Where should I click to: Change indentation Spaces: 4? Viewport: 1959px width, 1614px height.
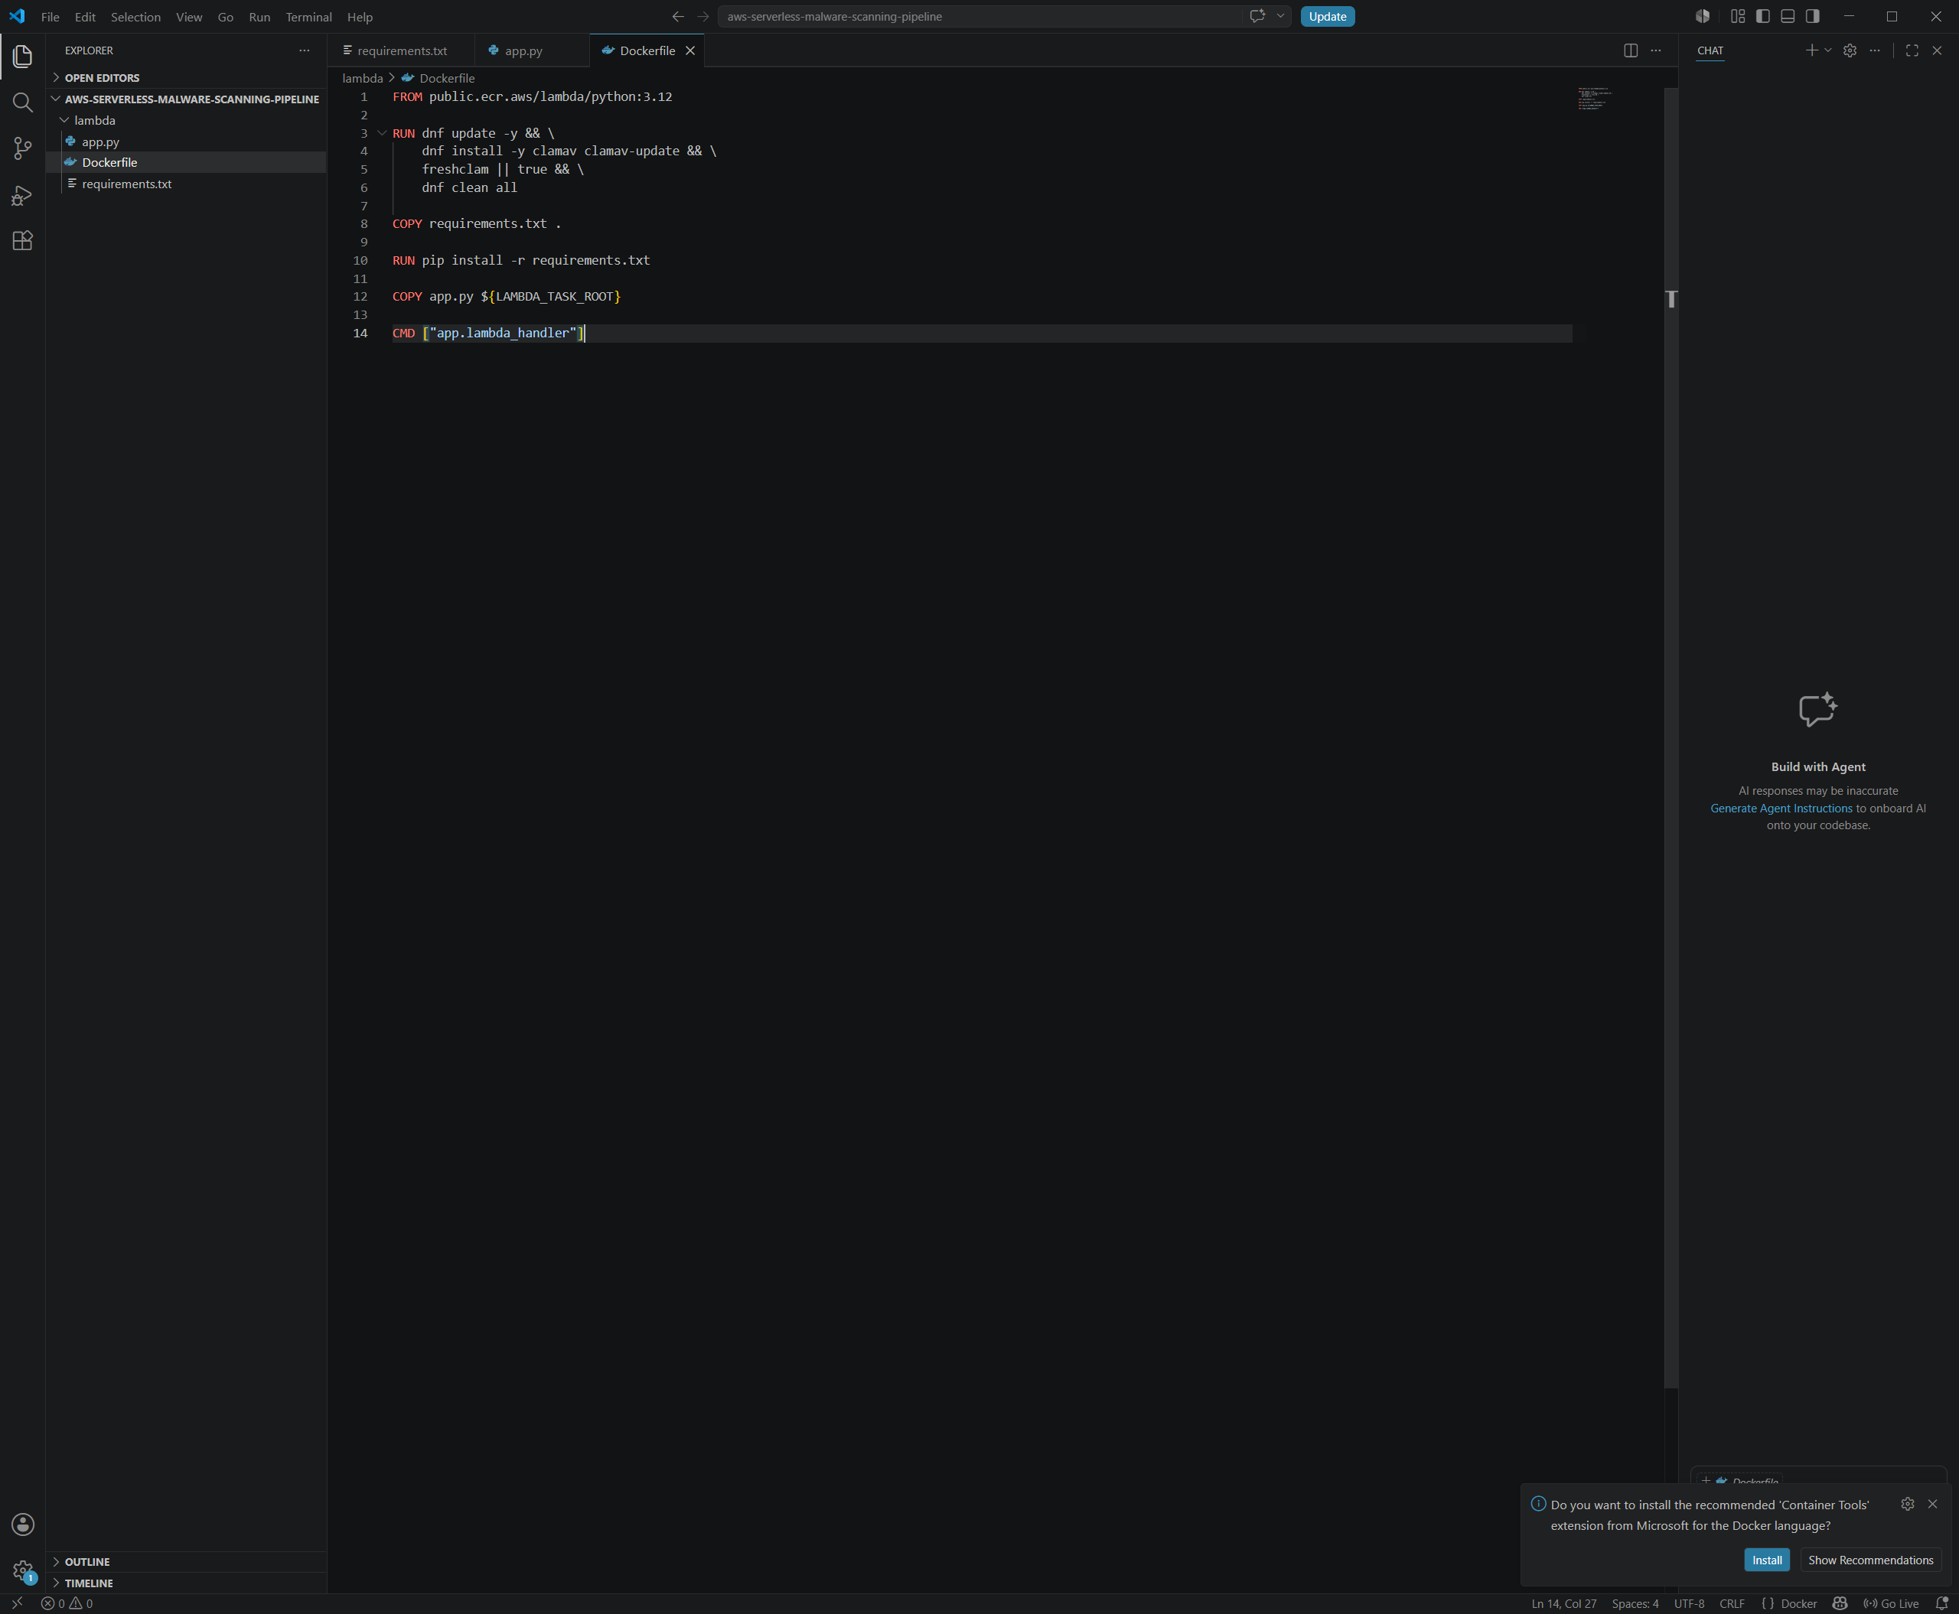pos(1635,1604)
